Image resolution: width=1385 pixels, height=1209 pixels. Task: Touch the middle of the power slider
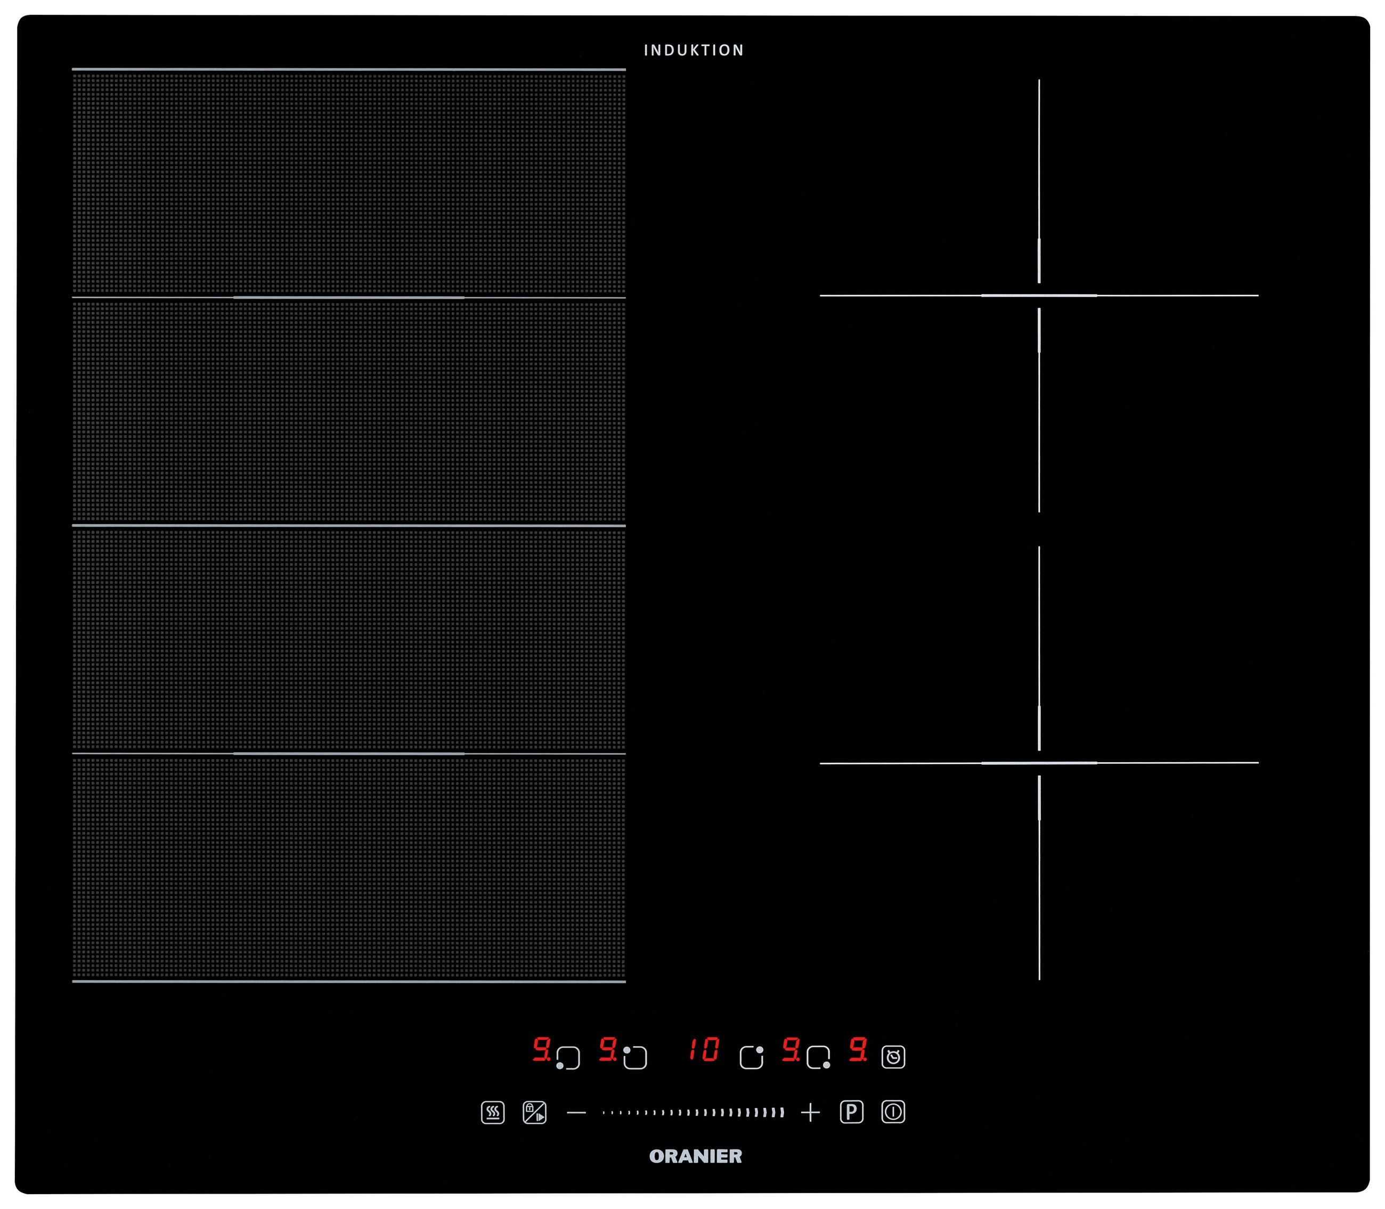pos(693,1113)
